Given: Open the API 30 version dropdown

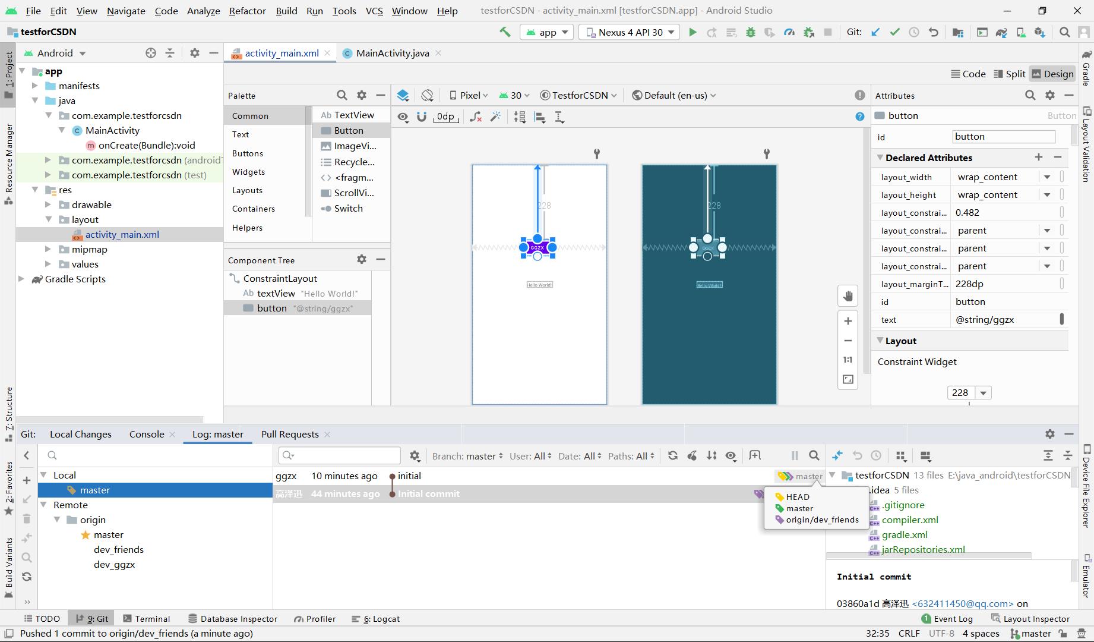Looking at the screenshot, I should tap(515, 95).
